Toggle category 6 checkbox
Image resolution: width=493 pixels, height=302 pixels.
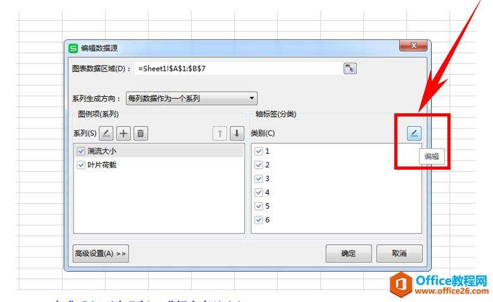pyautogui.click(x=258, y=220)
